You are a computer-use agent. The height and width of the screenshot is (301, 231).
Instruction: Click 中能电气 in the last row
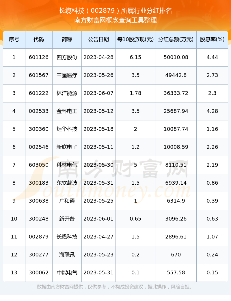[x=67, y=273]
